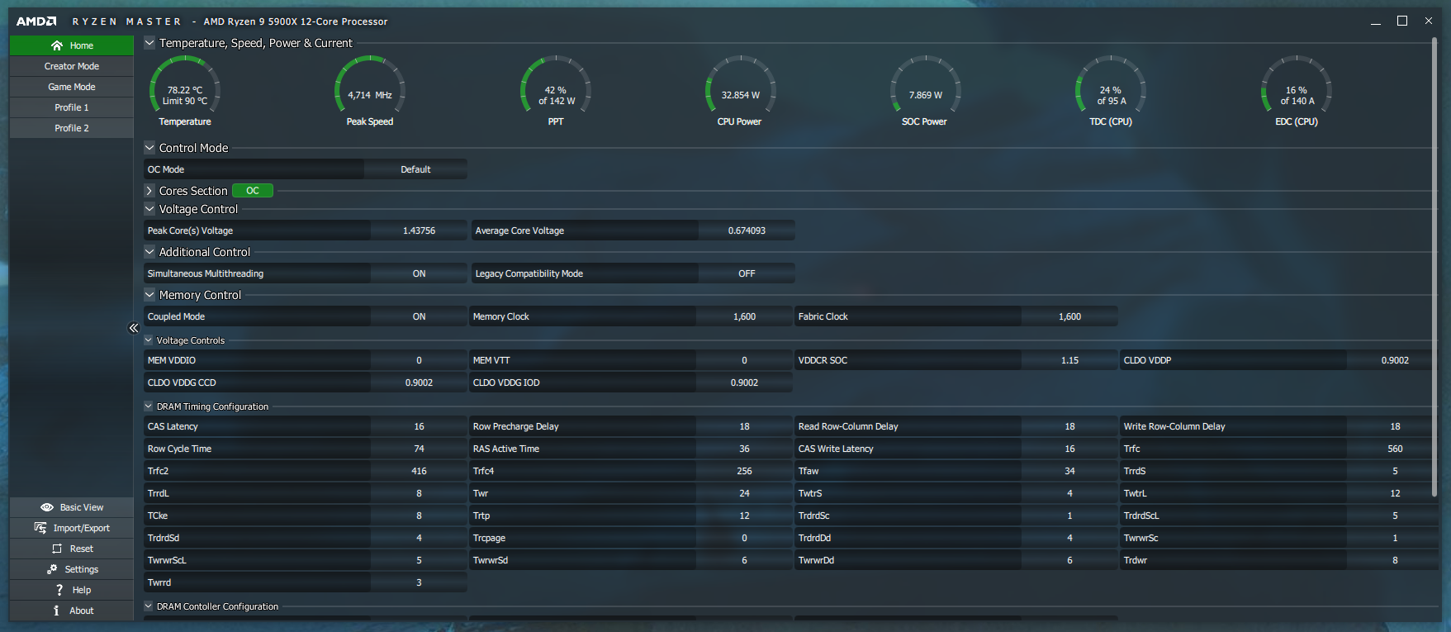The image size is (1451, 632).
Task: Collapse the Memory Control section
Action: tap(149, 295)
